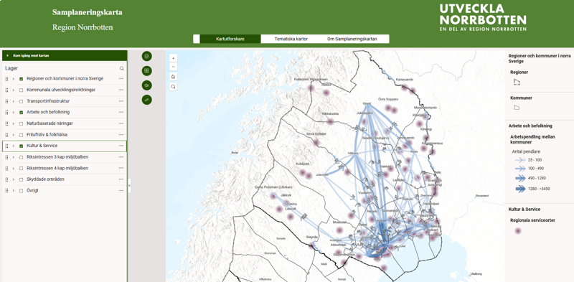
Task: Select the green ruler measure tool icon
Action: 147,100
